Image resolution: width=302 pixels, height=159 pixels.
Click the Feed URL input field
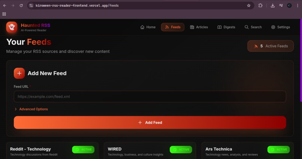[x=150, y=97]
